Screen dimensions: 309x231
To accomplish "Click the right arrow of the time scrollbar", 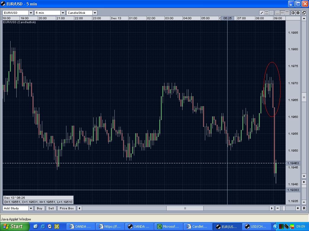I will pos(272,208).
